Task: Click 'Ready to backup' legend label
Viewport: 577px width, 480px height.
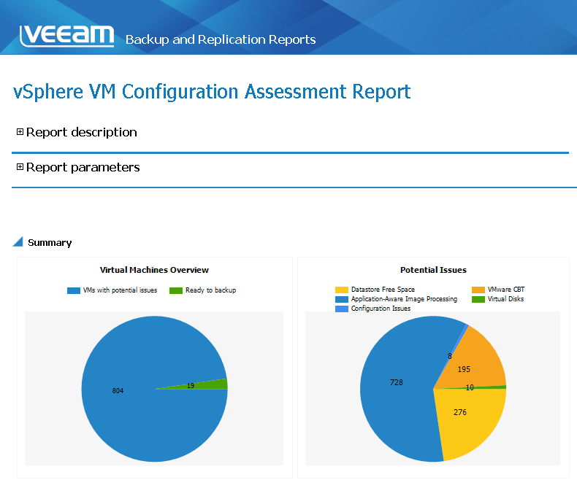Action: (x=210, y=290)
